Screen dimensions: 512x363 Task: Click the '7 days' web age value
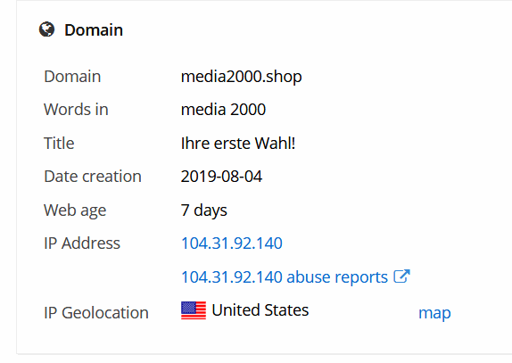203,210
